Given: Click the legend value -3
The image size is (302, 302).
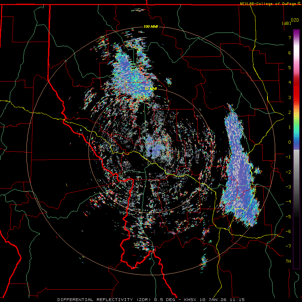Looking at the screenshot, I should 288,187.
